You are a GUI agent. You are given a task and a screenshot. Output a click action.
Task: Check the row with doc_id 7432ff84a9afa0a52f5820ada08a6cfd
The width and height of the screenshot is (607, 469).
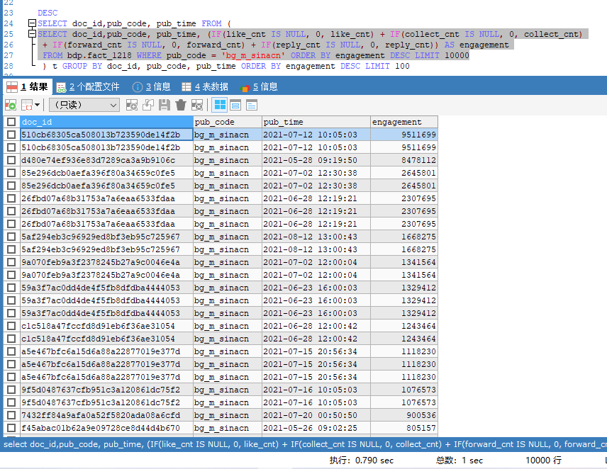click(11, 415)
